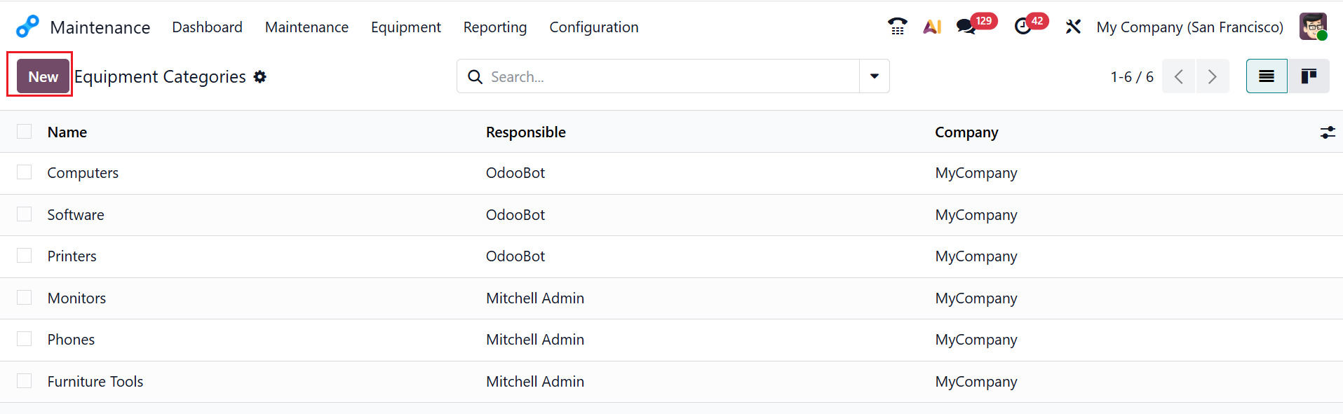Click the Search input field
The height and width of the screenshot is (414, 1343).
pos(666,77)
